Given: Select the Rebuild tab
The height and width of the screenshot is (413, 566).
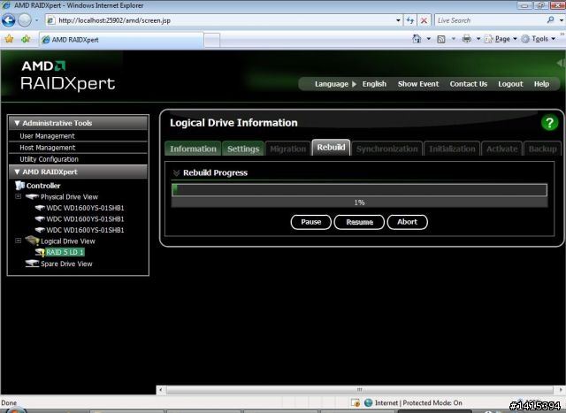Looking at the screenshot, I should tap(331, 148).
